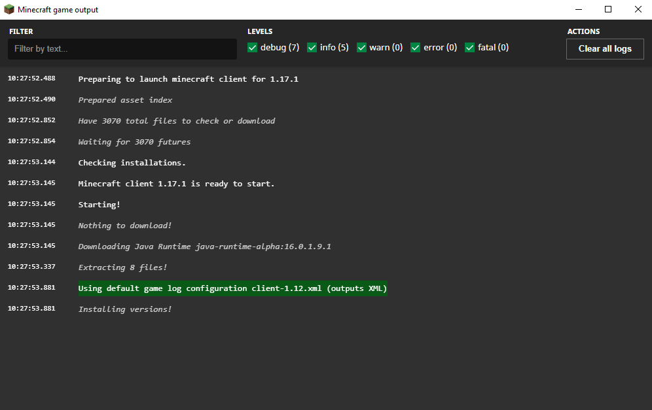Viewport: 652px width, 410px height.
Task: Disable the warn level checkbox
Action: (362, 48)
